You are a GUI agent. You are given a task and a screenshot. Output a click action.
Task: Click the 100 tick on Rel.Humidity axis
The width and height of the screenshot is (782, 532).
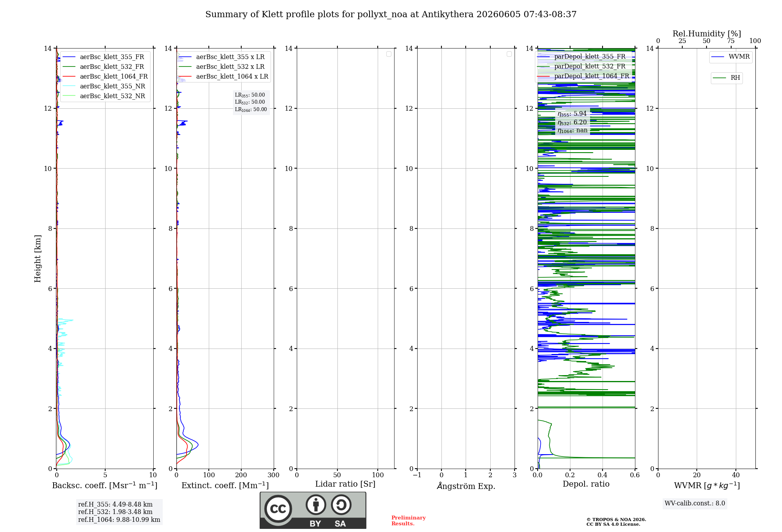(755, 41)
